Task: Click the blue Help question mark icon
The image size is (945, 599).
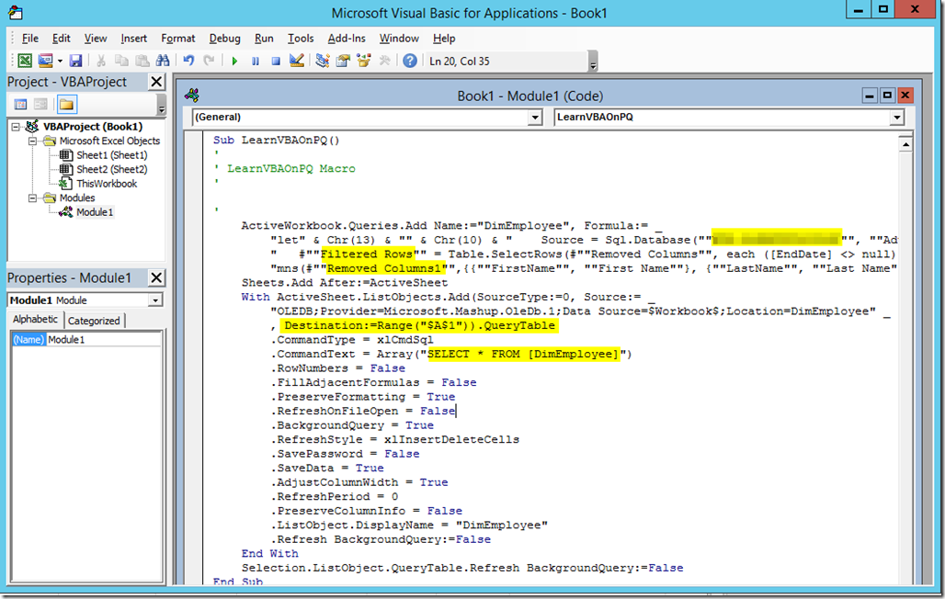Action: (410, 61)
